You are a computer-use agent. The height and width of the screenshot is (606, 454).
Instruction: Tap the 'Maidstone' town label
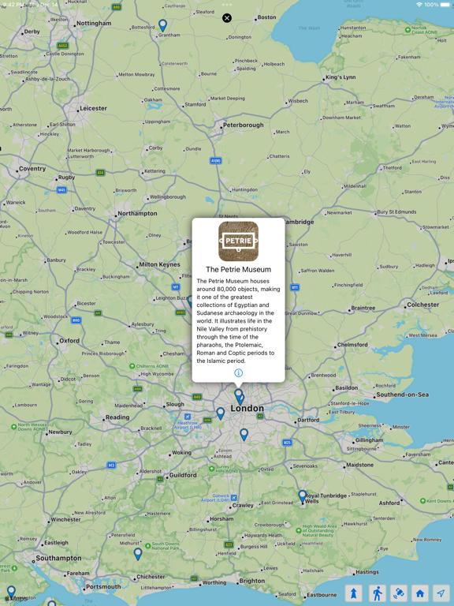(x=359, y=465)
